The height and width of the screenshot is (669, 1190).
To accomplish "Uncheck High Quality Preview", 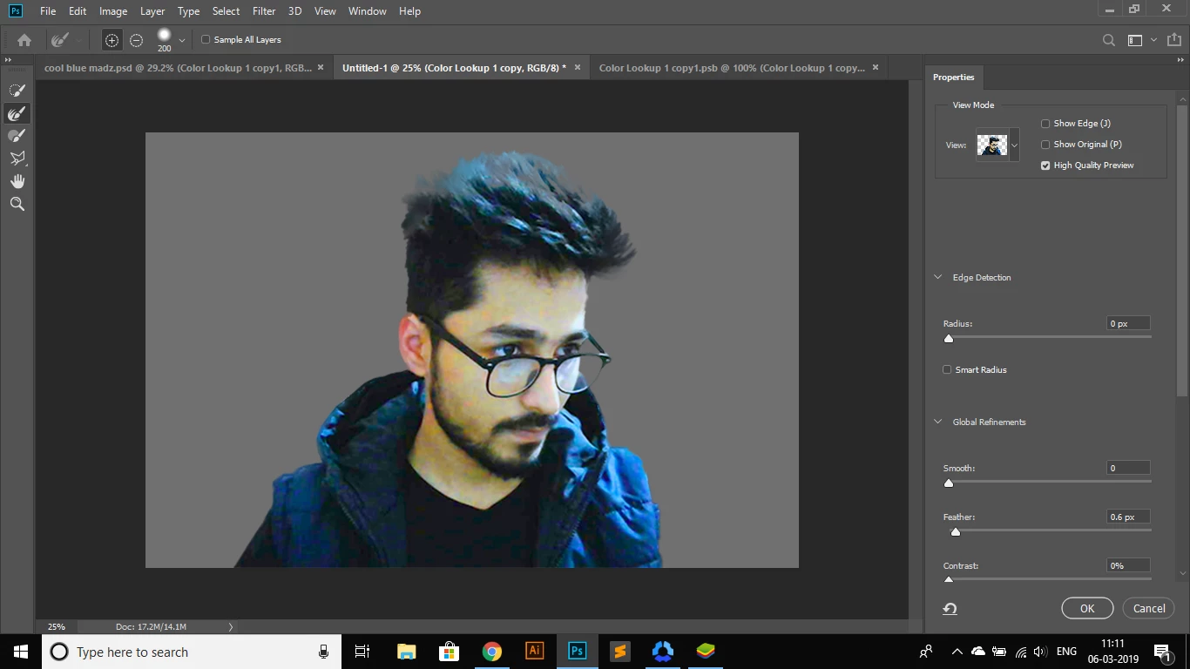I will [x=1045, y=166].
